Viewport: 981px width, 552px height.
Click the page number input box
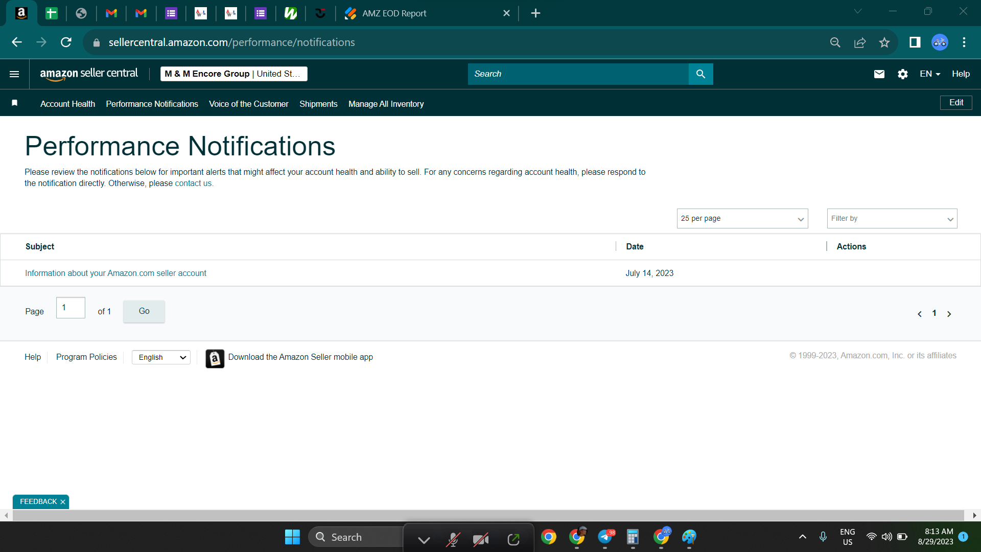click(71, 308)
